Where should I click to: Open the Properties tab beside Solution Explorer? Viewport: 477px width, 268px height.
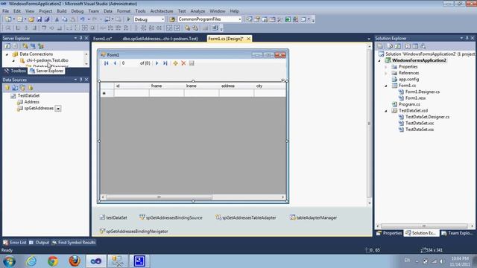click(389, 233)
